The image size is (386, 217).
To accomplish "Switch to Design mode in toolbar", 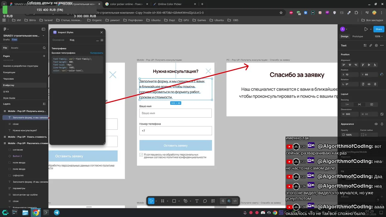I will pos(229,201).
